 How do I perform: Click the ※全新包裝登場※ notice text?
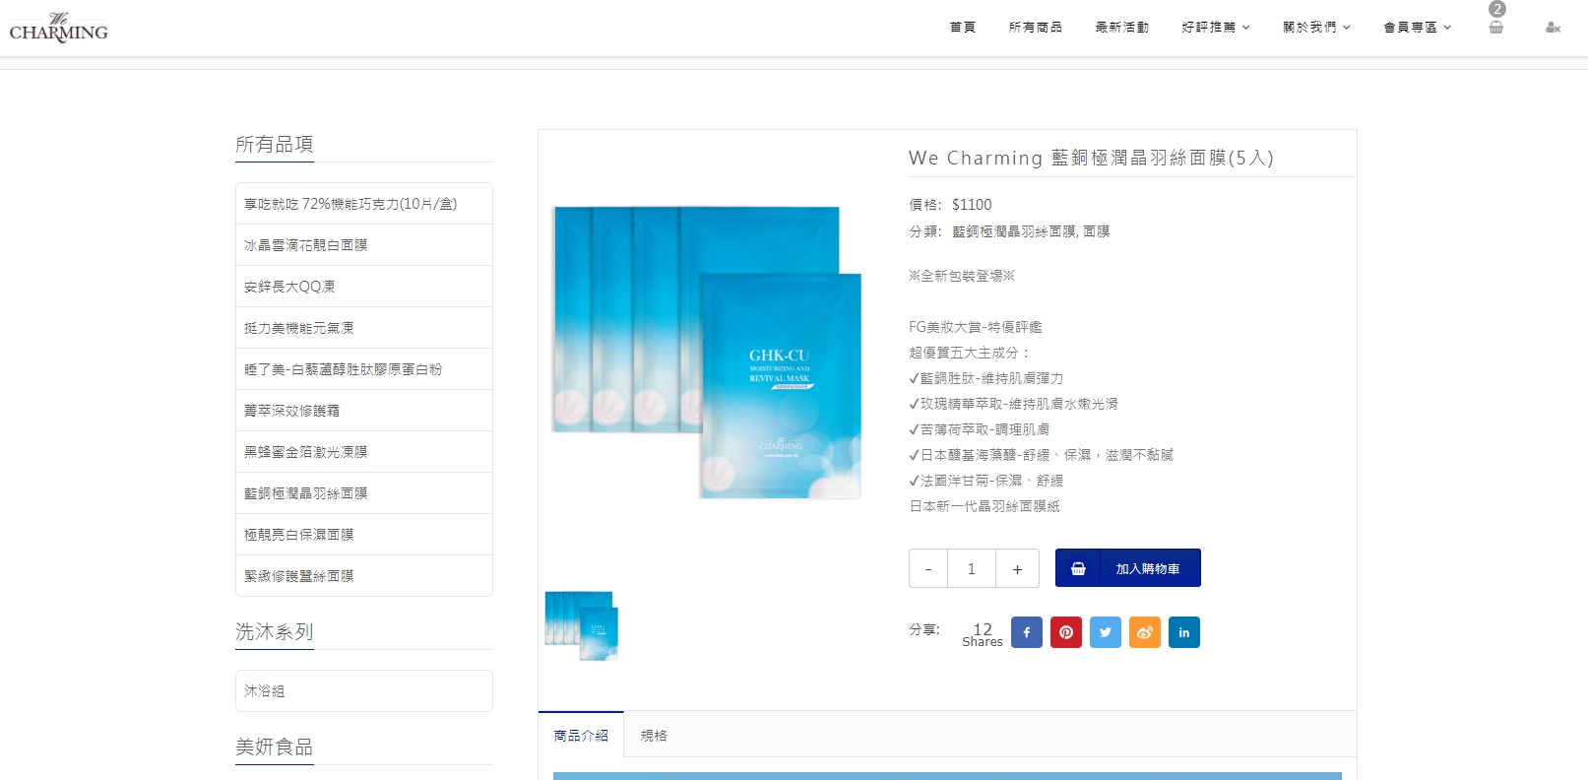click(x=962, y=276)
